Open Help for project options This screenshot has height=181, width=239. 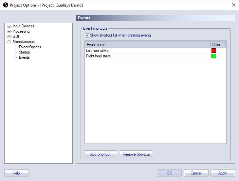(16, 173)
